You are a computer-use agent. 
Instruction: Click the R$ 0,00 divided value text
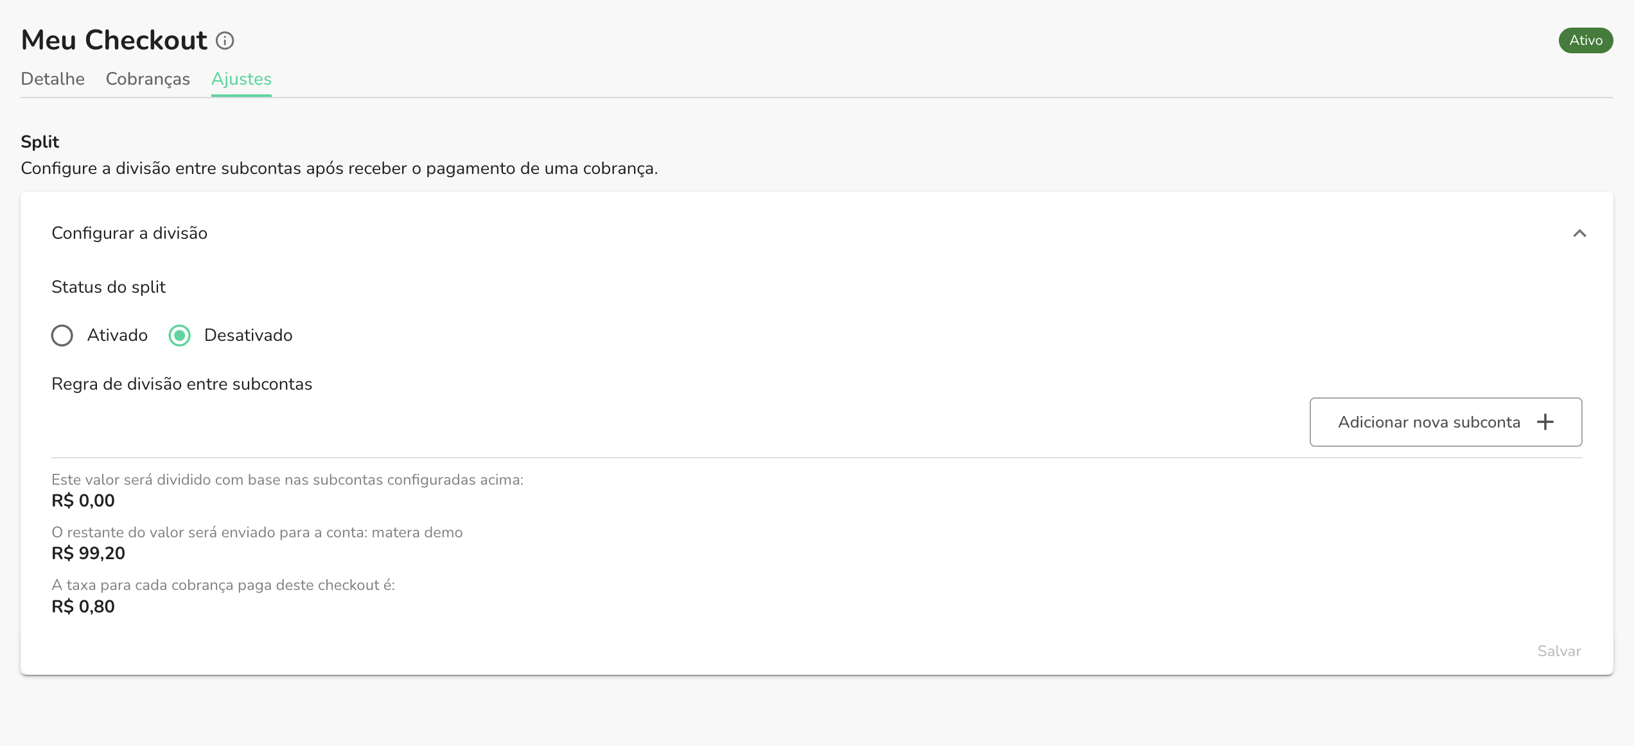tap(83, 500)
